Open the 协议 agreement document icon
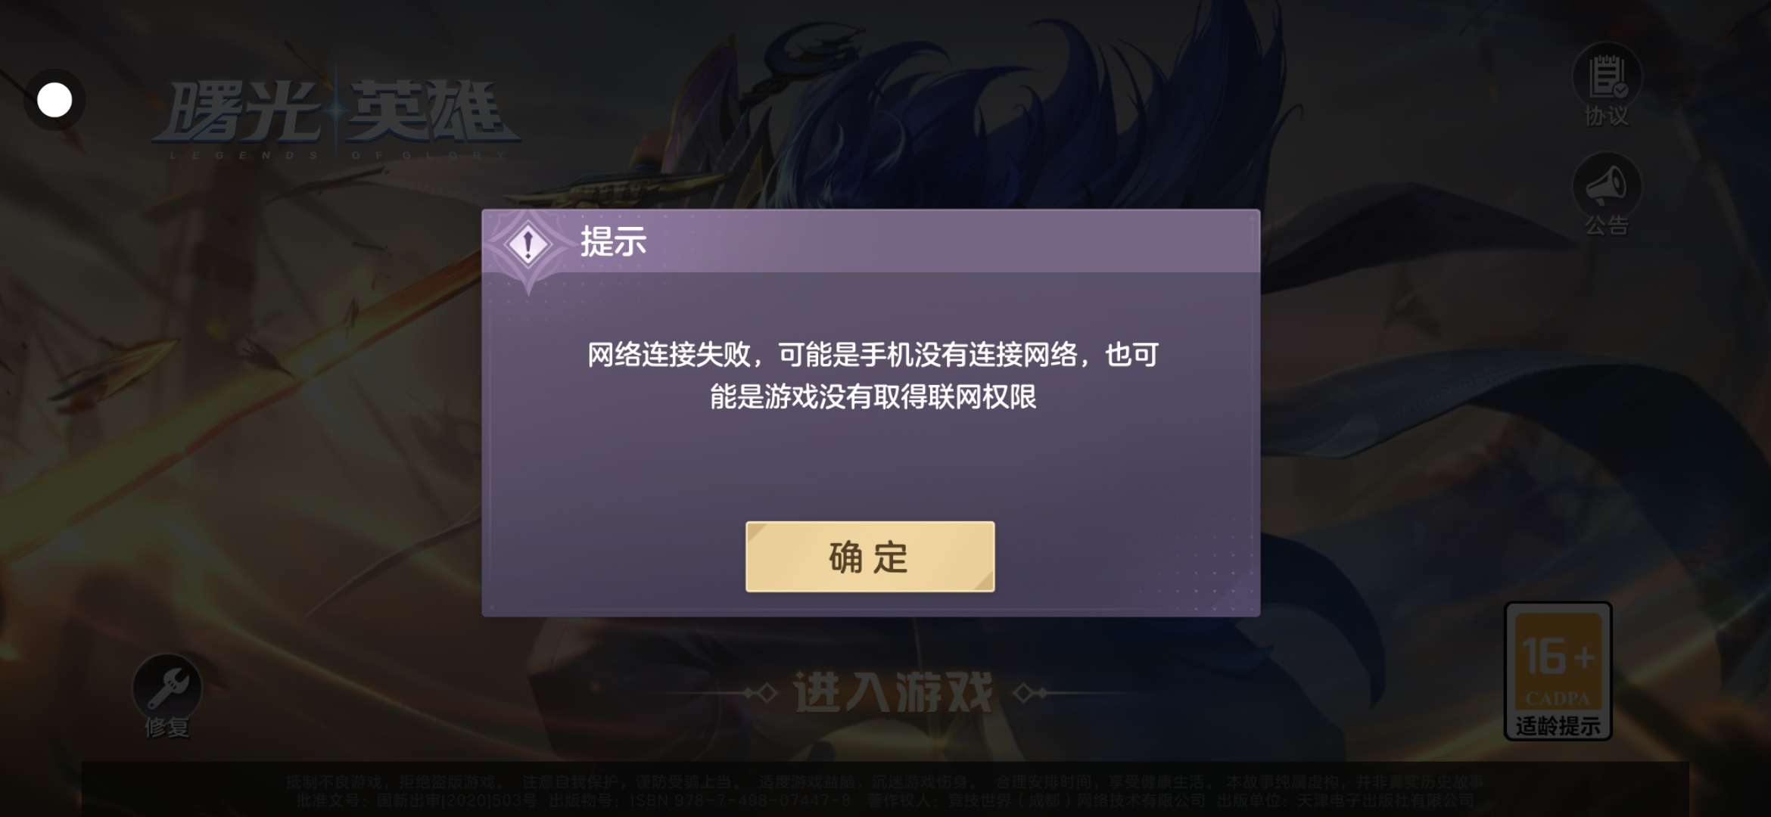The width and height of the screenshot is (1771, 817). 1607,76
